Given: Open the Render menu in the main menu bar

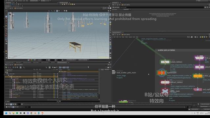Looking at the screenshot, I should 12,1.
